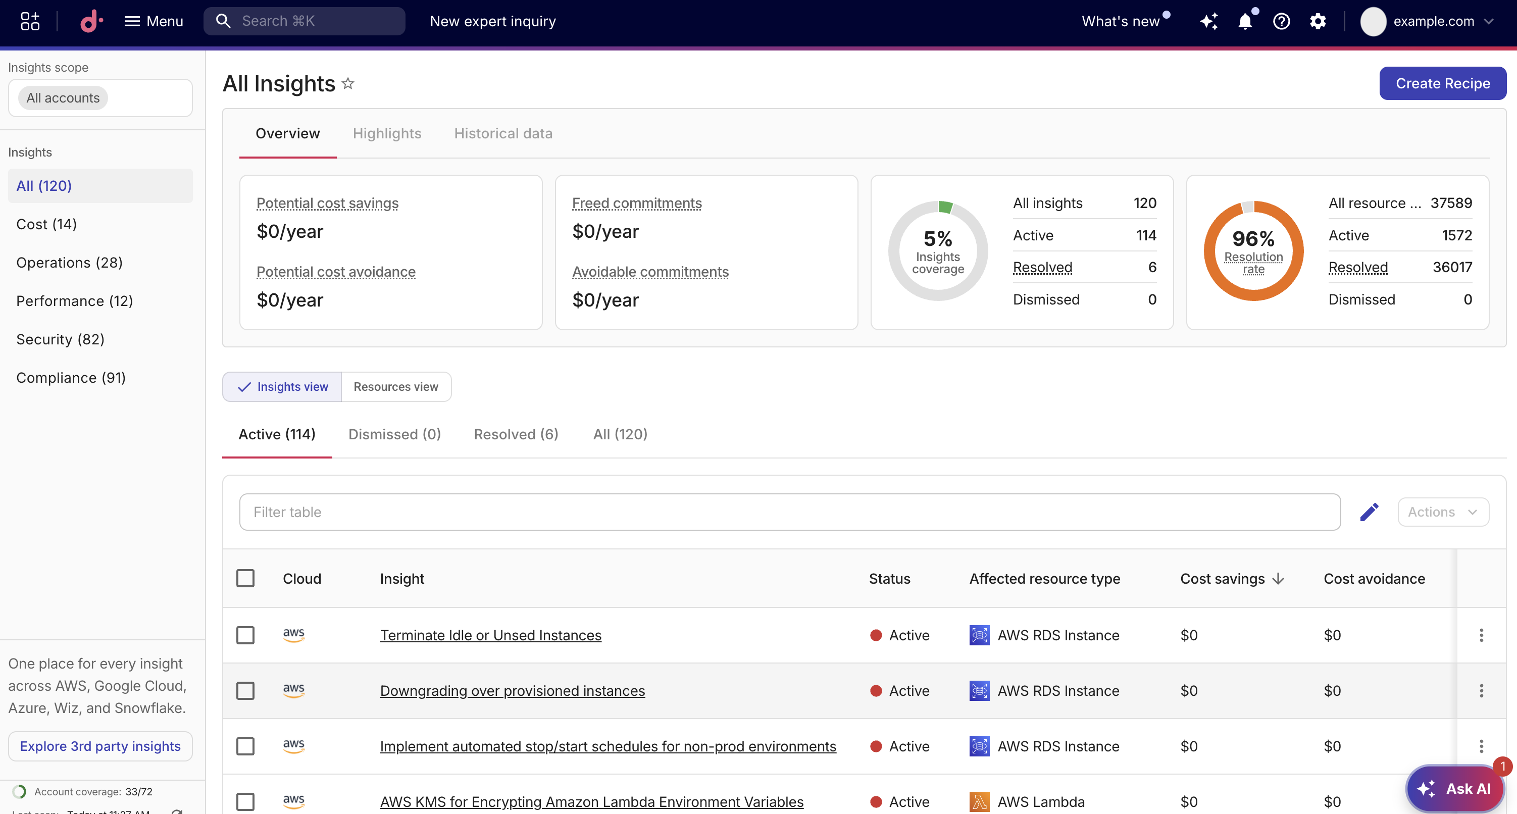Select Security (82) category
The height and width of the screenshot is (814, 1517).
click(60, 339)
